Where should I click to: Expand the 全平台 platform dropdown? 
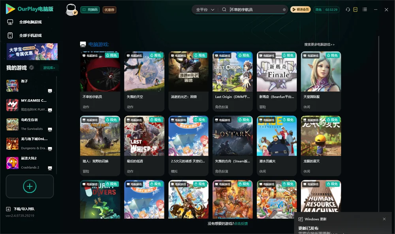coord(205,9)
